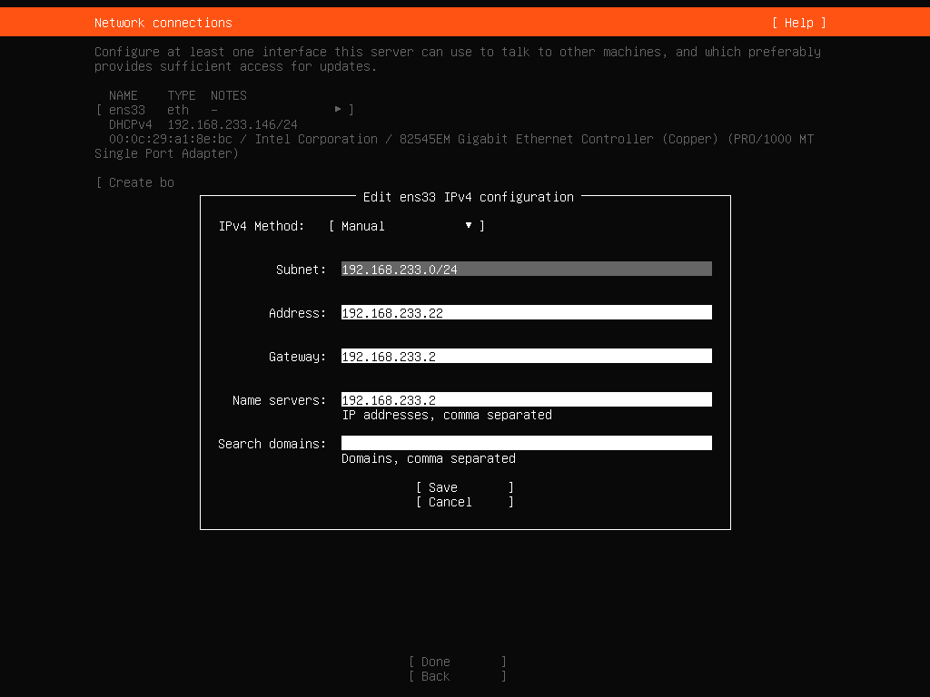Click the empty Search domains field

pos(526,444)
